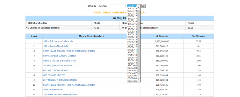
Task: Choose 26/05/10 in the date list
Action: tap(132, 58)
